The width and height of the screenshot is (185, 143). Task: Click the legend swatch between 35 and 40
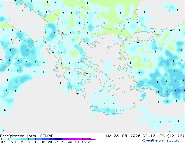(72, 139)
